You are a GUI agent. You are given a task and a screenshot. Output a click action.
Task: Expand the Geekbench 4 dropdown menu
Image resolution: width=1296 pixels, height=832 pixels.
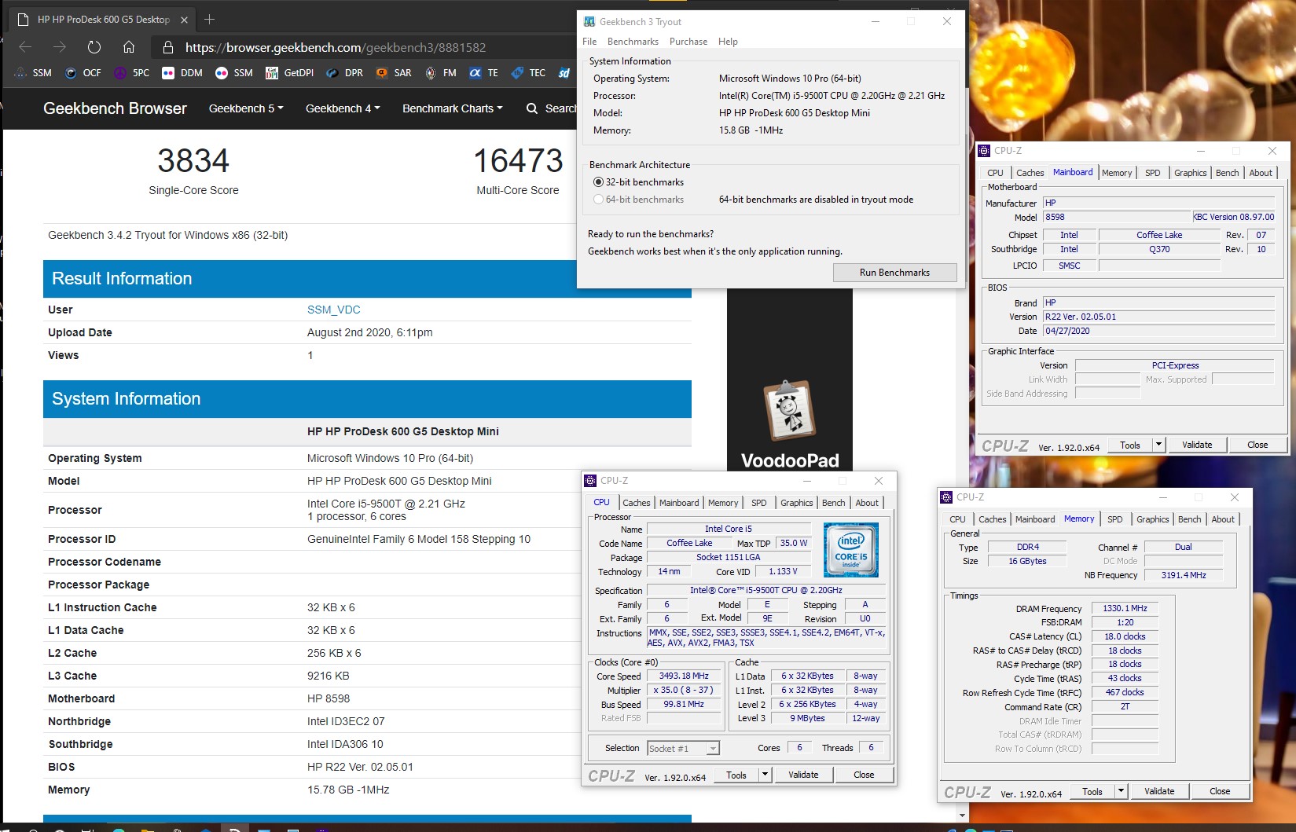click(343, 108)
